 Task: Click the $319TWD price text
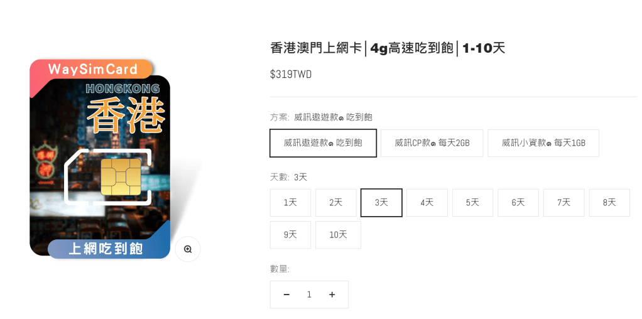(x=291, y=74)
